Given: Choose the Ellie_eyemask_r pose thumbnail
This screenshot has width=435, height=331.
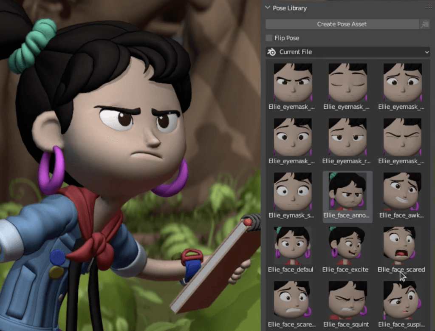Looking at the screenshot, I should (347, 141).
